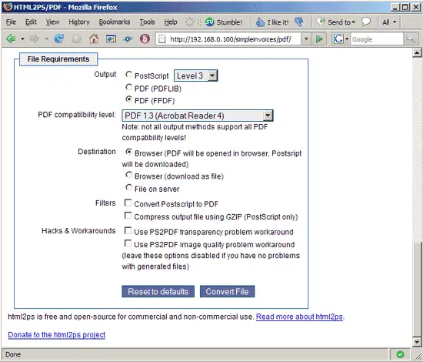Click the scrollbar down arrow
423x362 pixels.
coord(417,341)
